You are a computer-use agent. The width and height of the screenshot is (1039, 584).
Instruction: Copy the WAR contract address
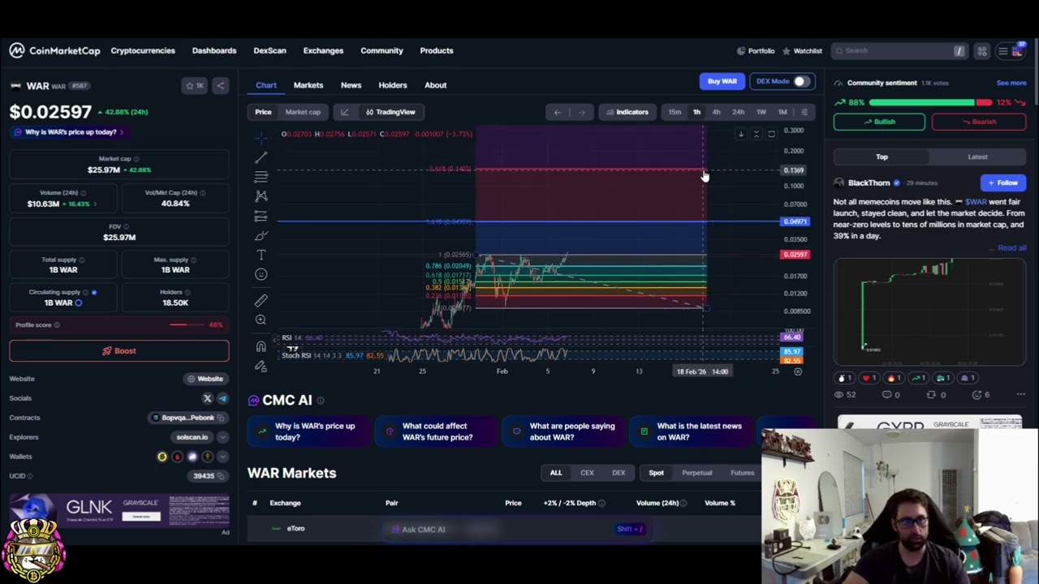point(220,418)
